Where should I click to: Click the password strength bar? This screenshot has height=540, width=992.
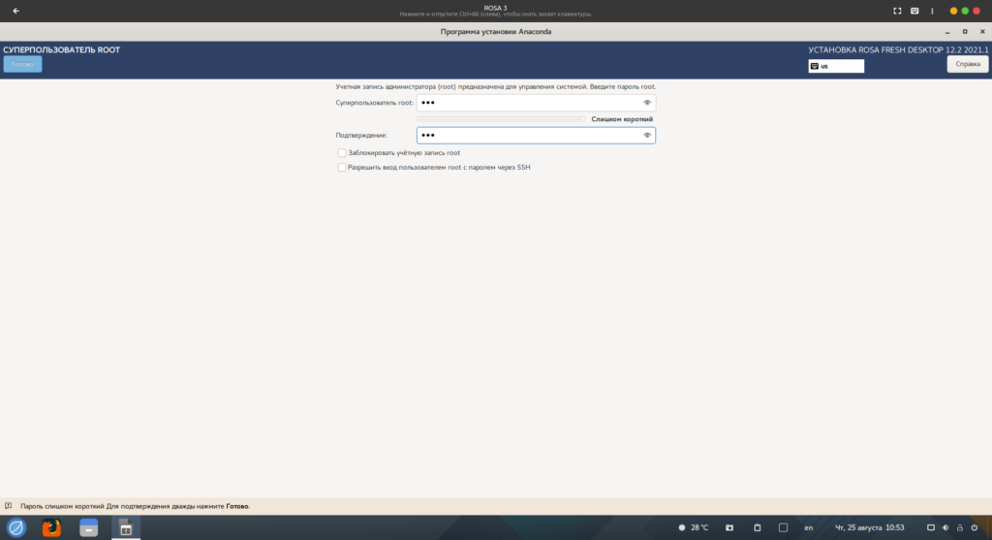click(x=500, y=119)
